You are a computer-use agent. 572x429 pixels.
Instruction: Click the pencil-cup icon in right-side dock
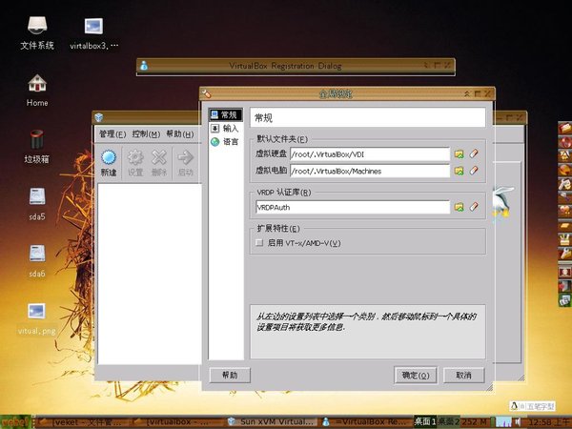[564, 239]
